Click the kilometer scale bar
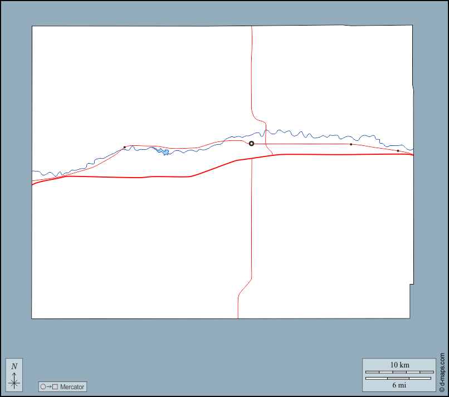Image resolution: width=449 pixels, height=397 pixels. [x=399, y=371]
